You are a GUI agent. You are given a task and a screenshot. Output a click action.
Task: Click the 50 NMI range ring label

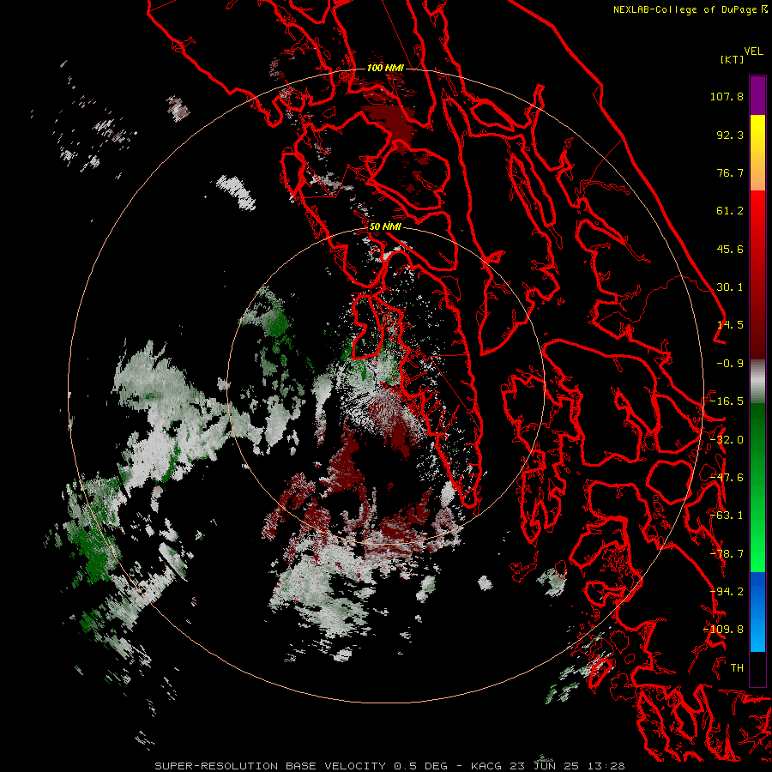pyautogui.click(x=385, y=226)
